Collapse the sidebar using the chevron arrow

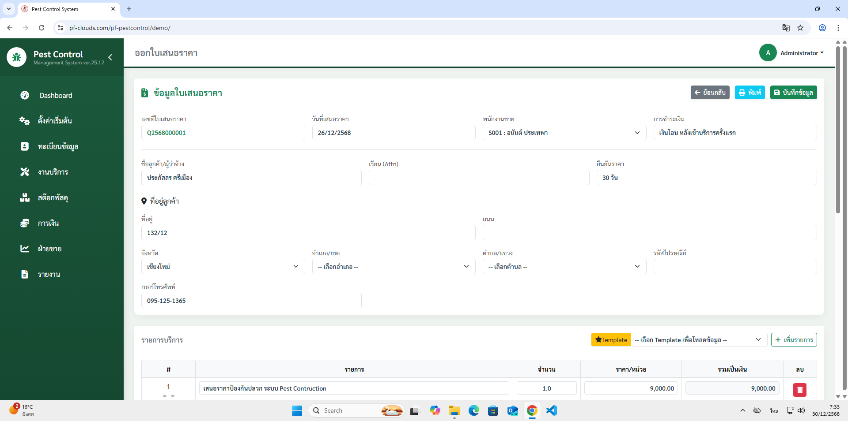[110, 57]
